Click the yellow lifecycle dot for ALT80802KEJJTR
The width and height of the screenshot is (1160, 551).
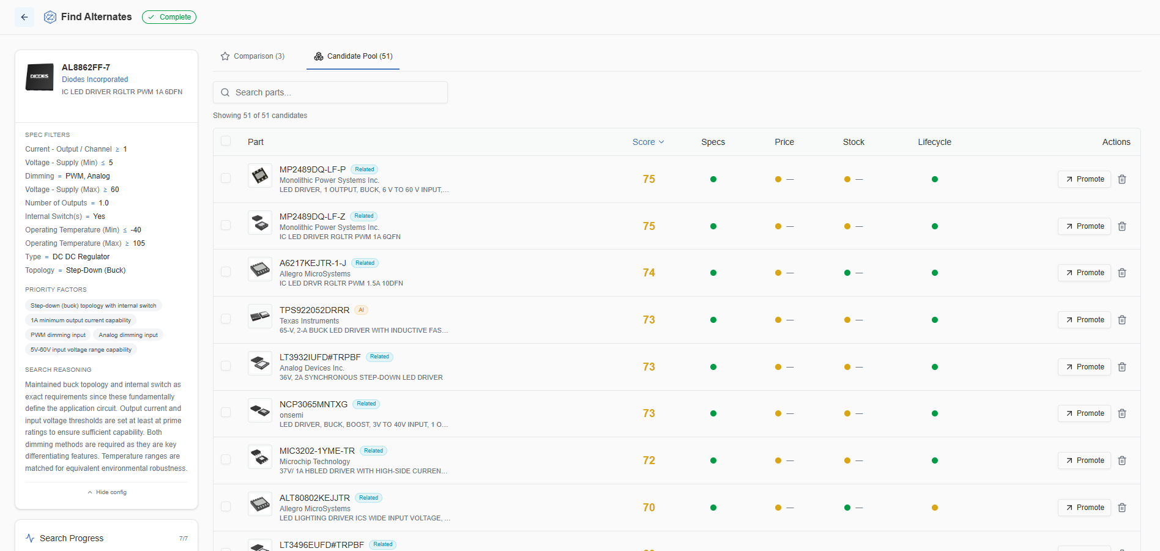[935, 508]
